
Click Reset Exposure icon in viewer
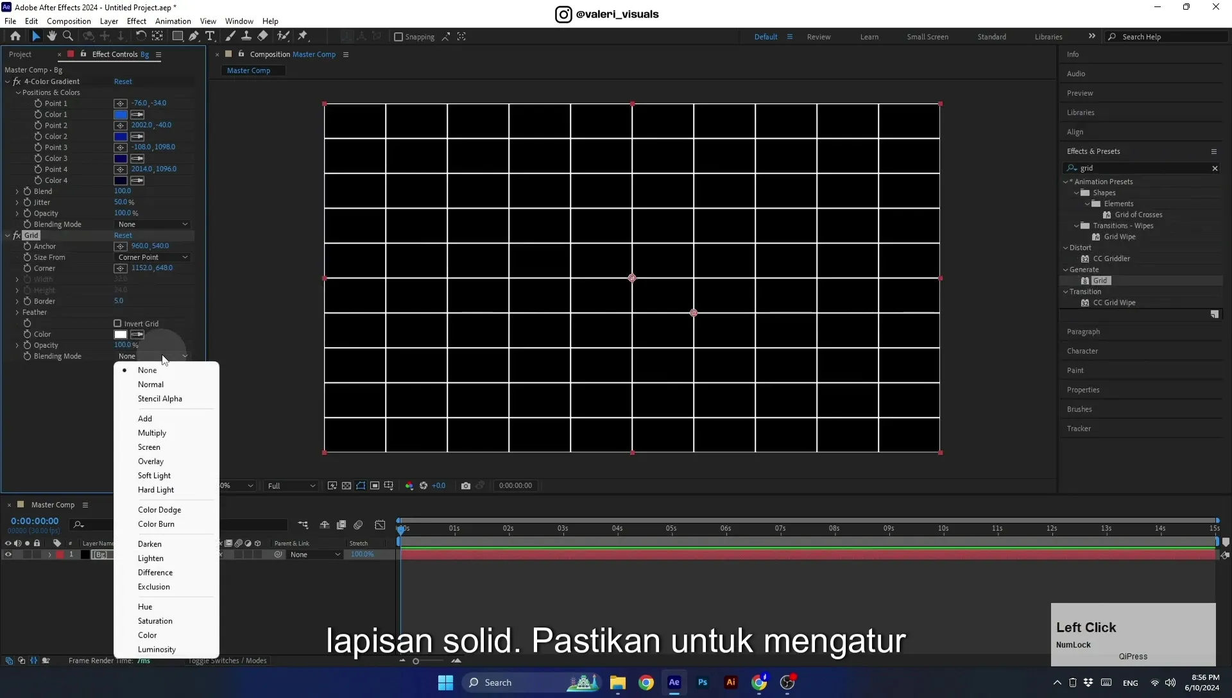coord(424,486)
